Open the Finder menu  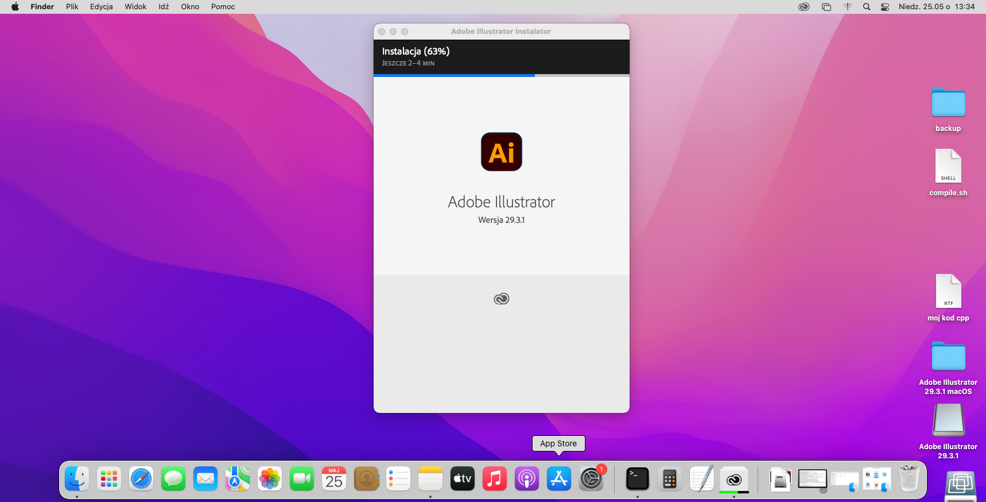[x=42, y=7]
